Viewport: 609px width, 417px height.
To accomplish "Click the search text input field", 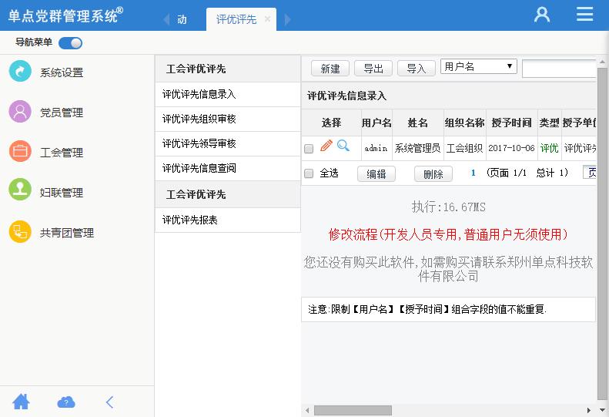I will click(559, 69).
